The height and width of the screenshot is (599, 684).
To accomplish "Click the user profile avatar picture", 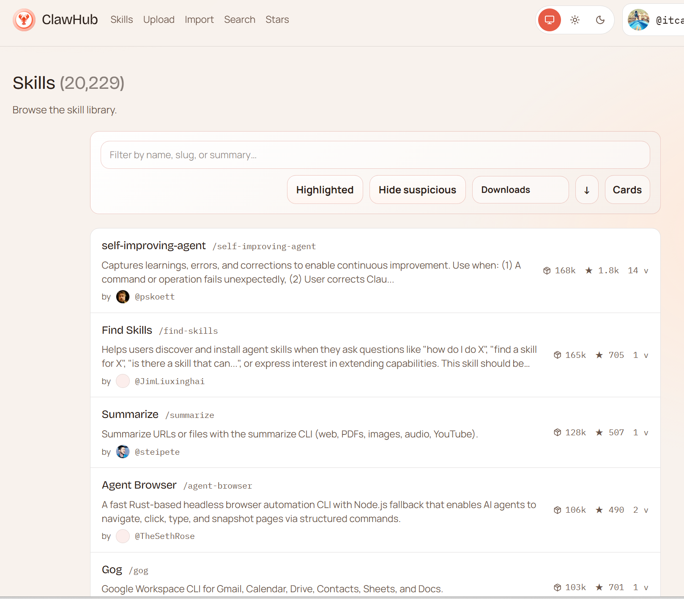I will [638, 20].
